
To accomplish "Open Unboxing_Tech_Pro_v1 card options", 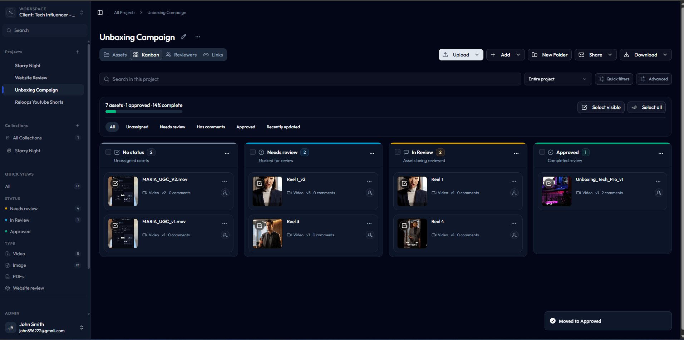I will pos(658,181).
